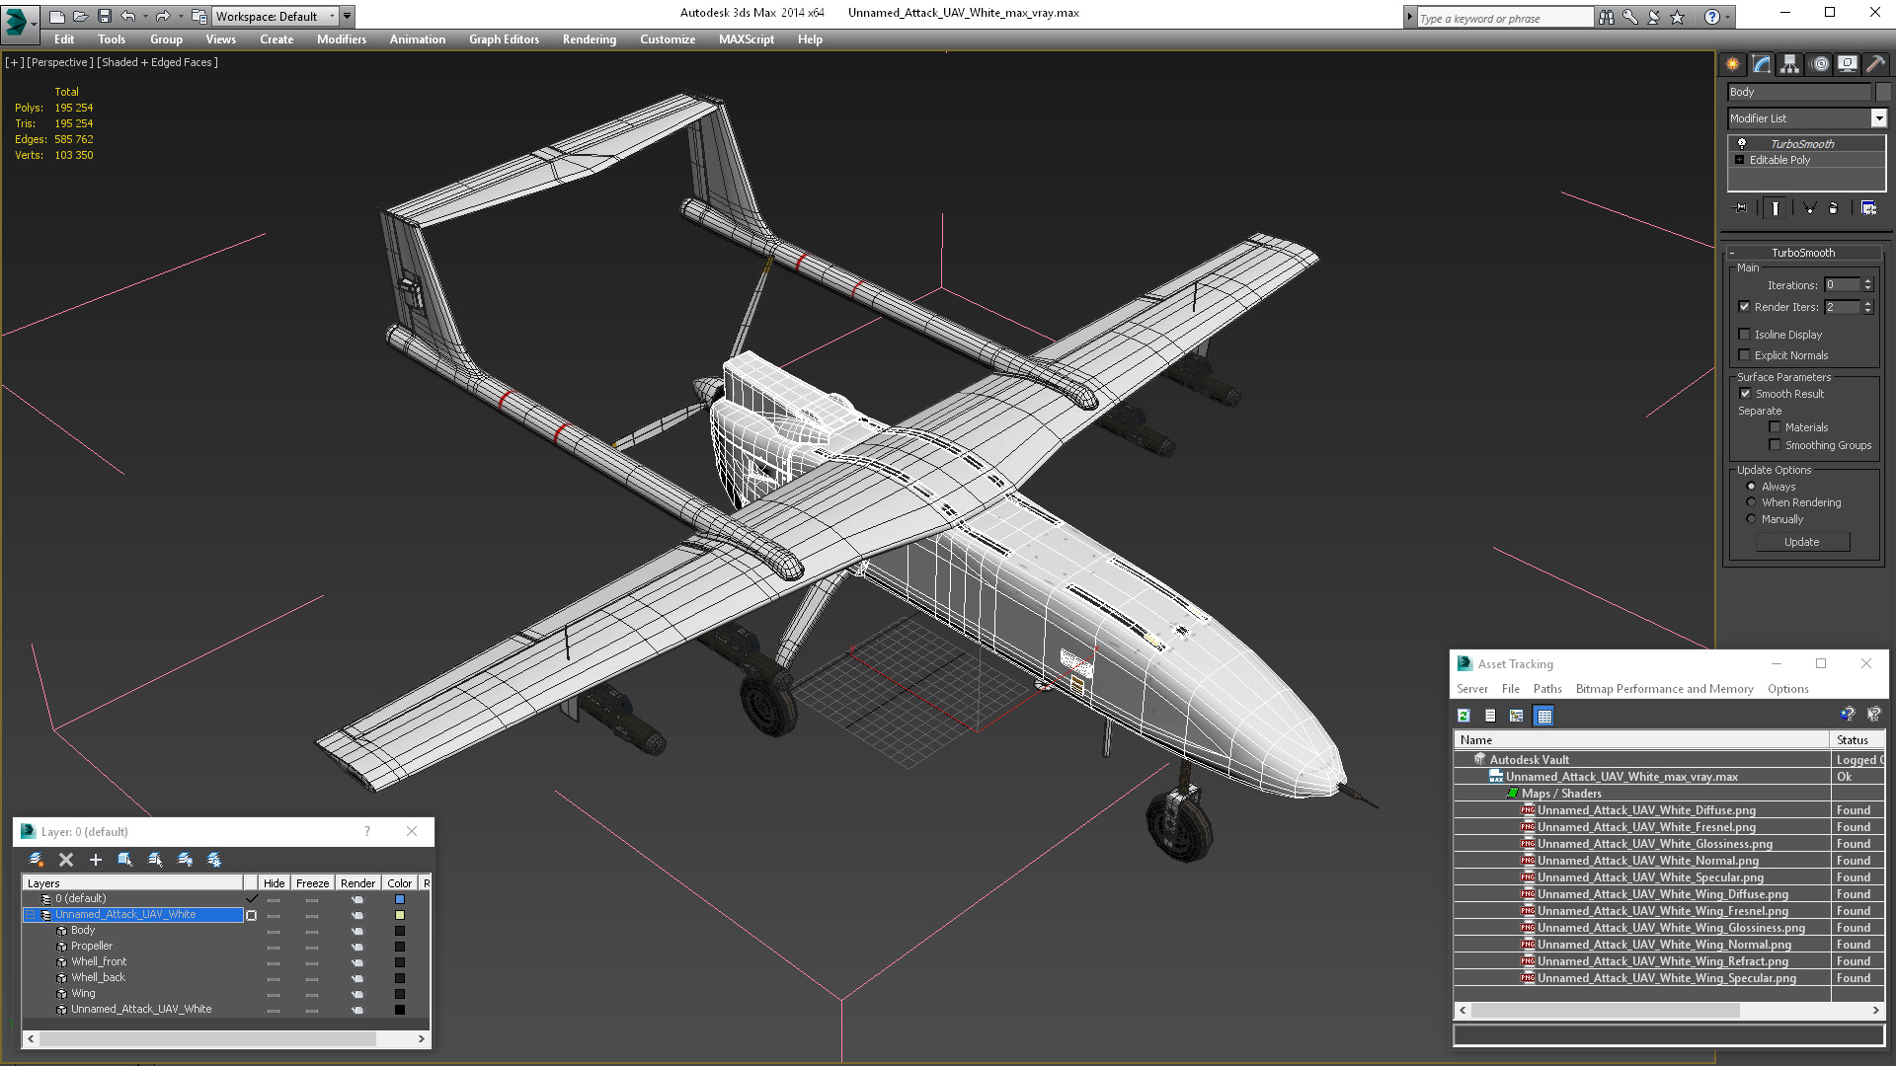Expand Editable Poly plus in stack
Viewport: 1896px width, 1066px height.
[x=1740, y=160]
